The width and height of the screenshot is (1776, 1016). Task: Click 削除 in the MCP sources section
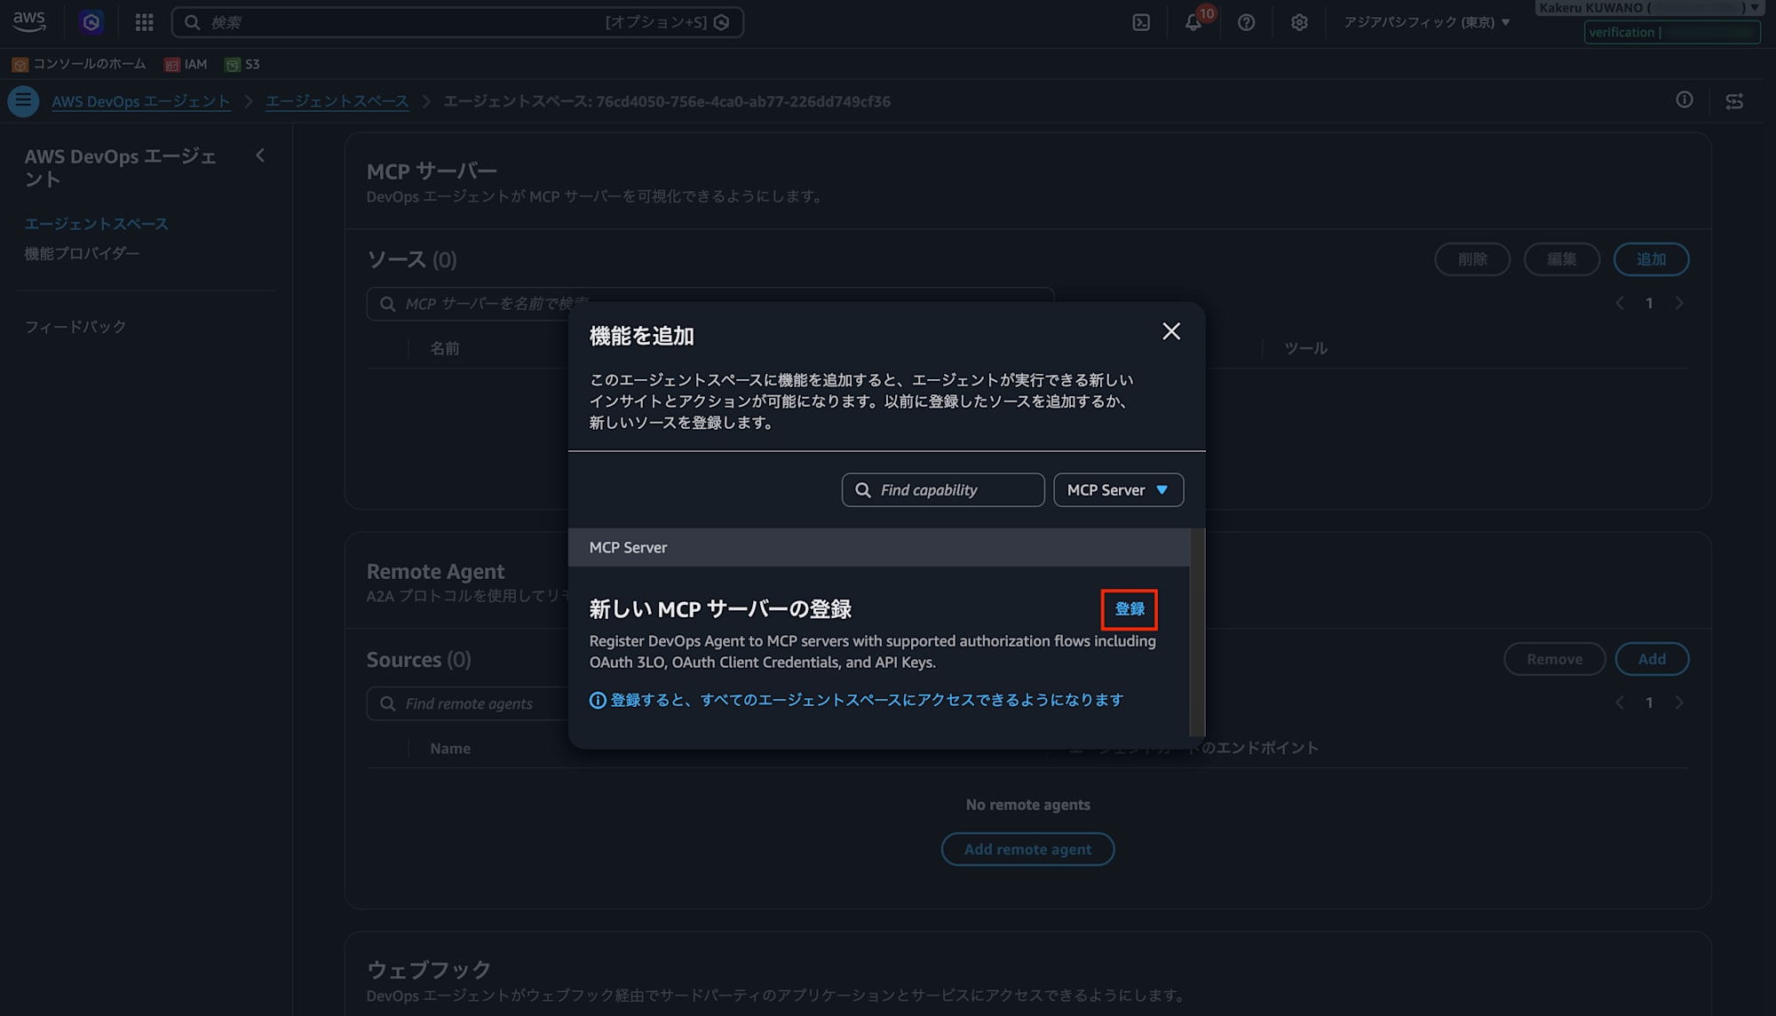(x=1472, y=259)
